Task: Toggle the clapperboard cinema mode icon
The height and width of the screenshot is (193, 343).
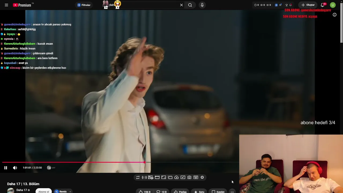Action: click(157, 177)
